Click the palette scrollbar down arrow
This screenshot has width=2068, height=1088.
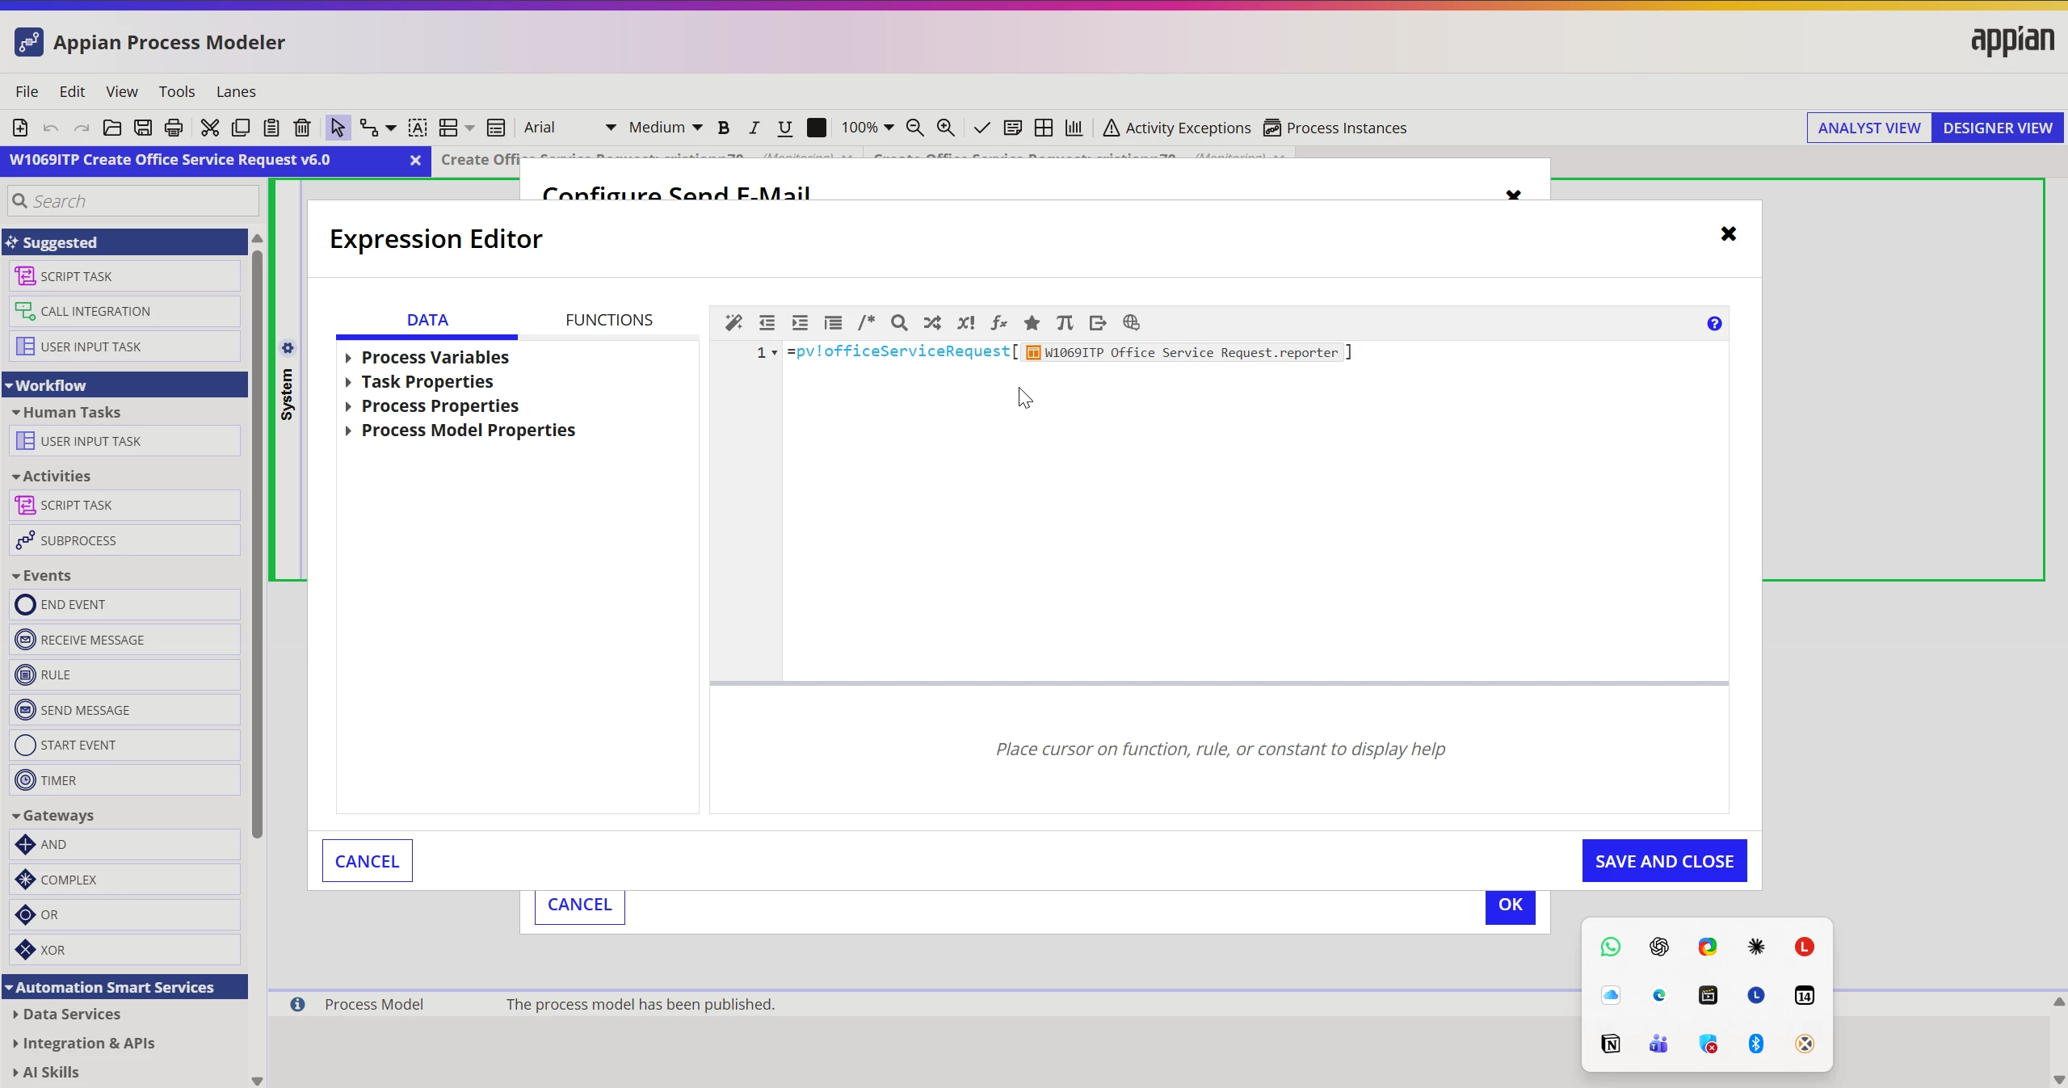tap(257, 1081)
